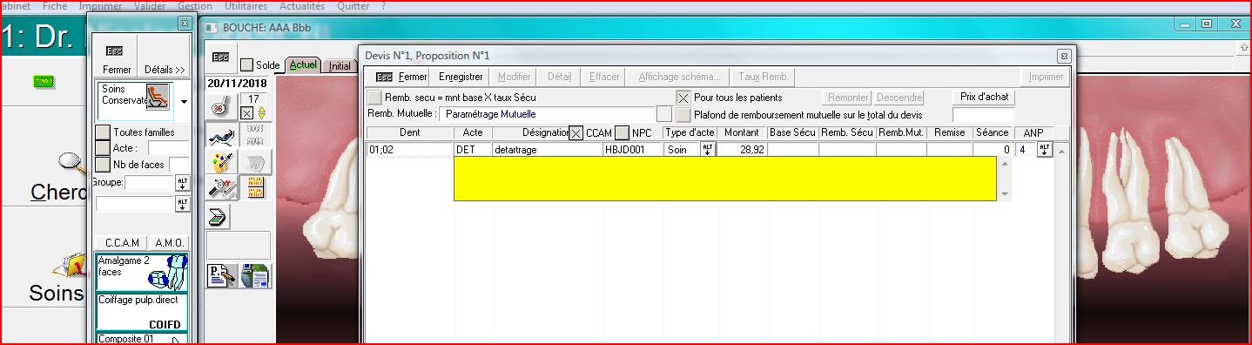
Task: Click the Prix d'achat button
Action: pyautogui.click(x=984, y=97)
